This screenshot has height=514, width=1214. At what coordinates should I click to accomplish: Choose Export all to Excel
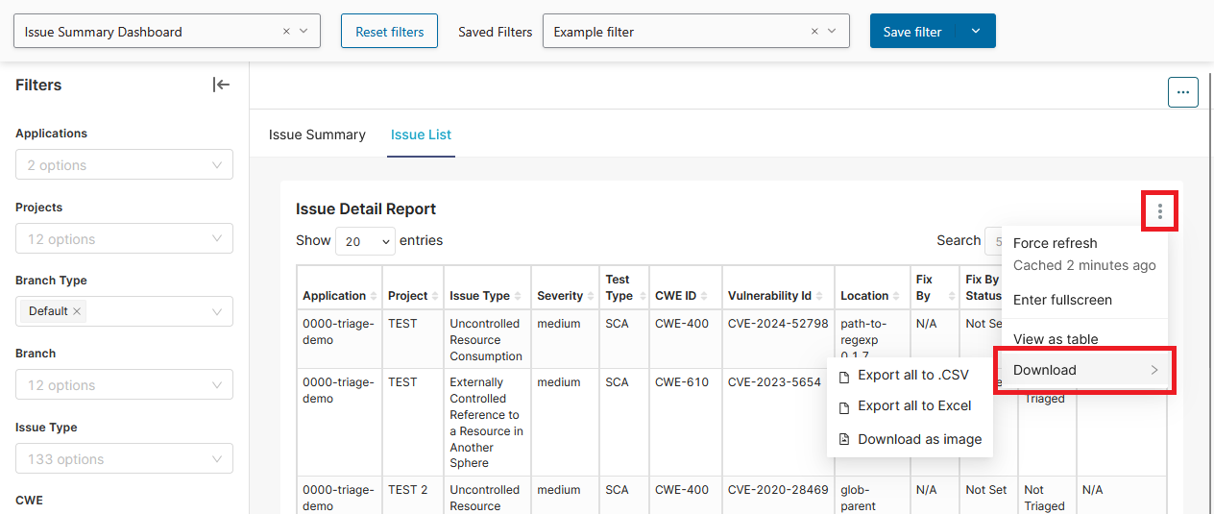pyautogui.click(x=913, y=406)
